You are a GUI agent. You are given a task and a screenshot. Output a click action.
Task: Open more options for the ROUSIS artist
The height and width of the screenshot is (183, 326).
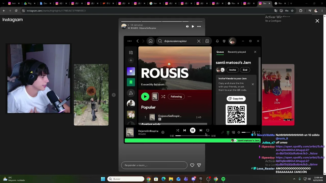[189, 97]
